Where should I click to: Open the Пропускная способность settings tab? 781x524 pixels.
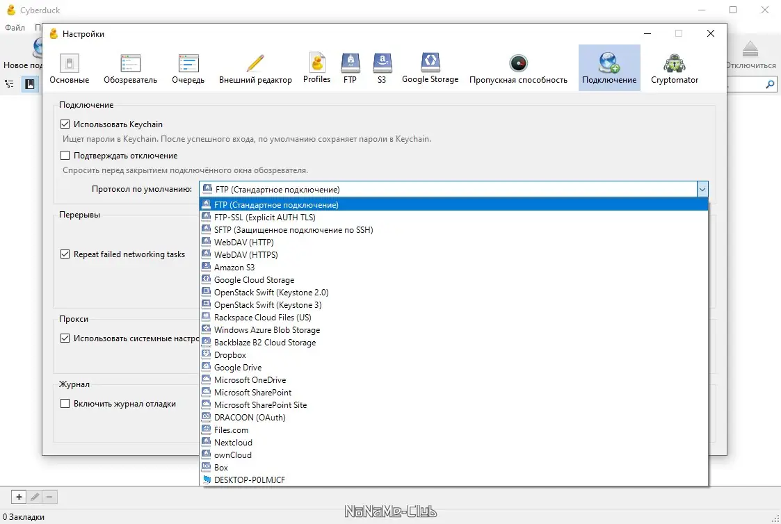tap(519, 68)
